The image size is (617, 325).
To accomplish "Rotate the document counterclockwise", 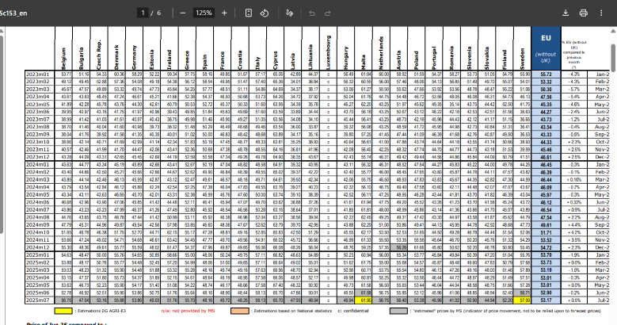I will [265, 13].
